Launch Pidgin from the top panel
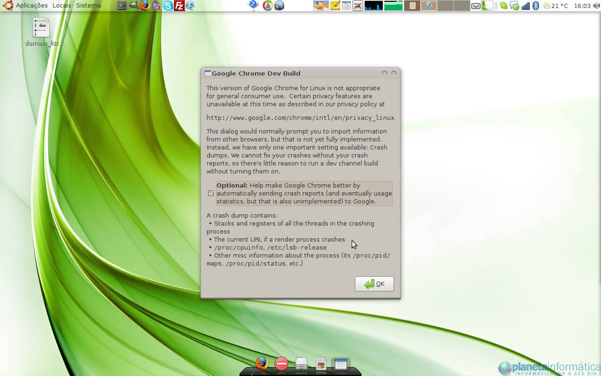The width and height of the screenshot is (601, 376). click(x=156, y=6)
